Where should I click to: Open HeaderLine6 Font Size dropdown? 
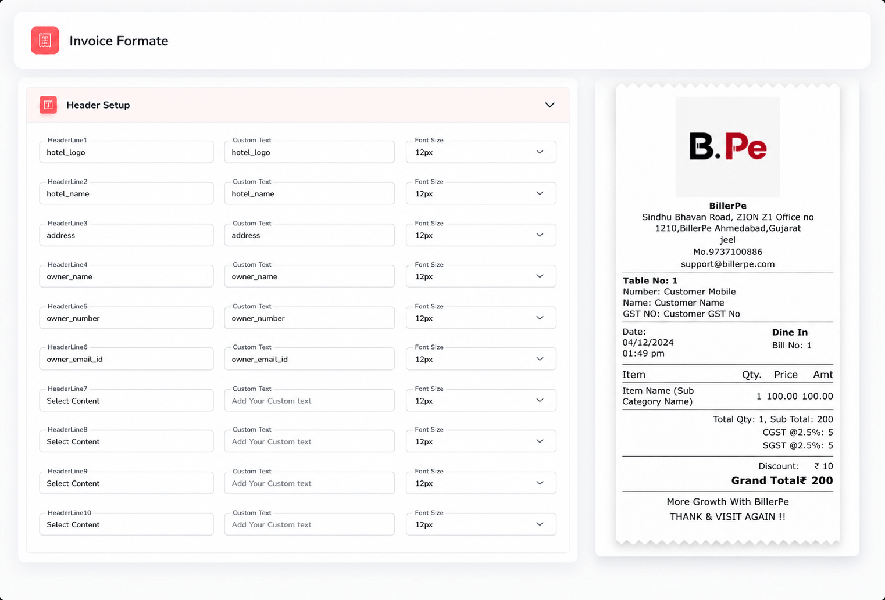point(481,359)
